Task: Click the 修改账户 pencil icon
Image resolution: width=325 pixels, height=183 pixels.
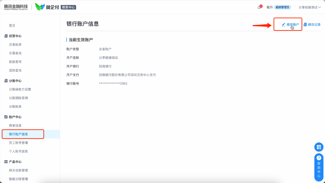Action: 283,24
